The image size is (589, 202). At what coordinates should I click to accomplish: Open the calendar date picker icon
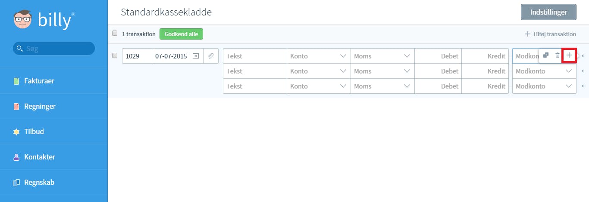[195, 56]
